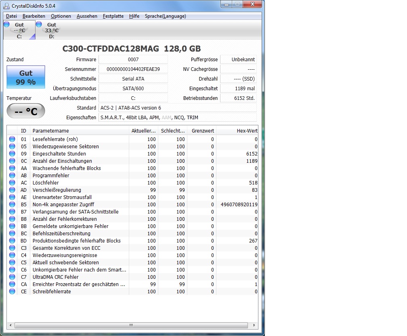
Task: Click status orb for Löschfehler row
Action: (x=12, y=183)
